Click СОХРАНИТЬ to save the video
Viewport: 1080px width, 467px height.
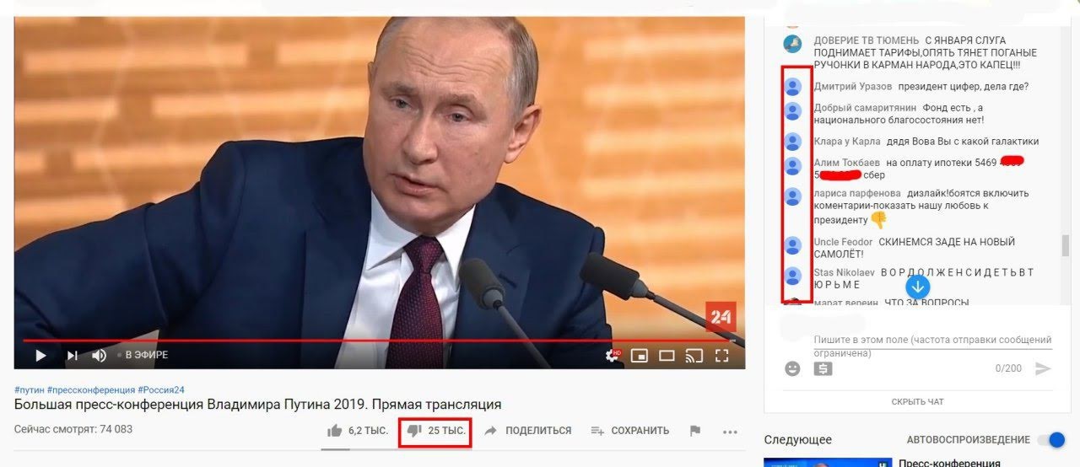(629, 431)
